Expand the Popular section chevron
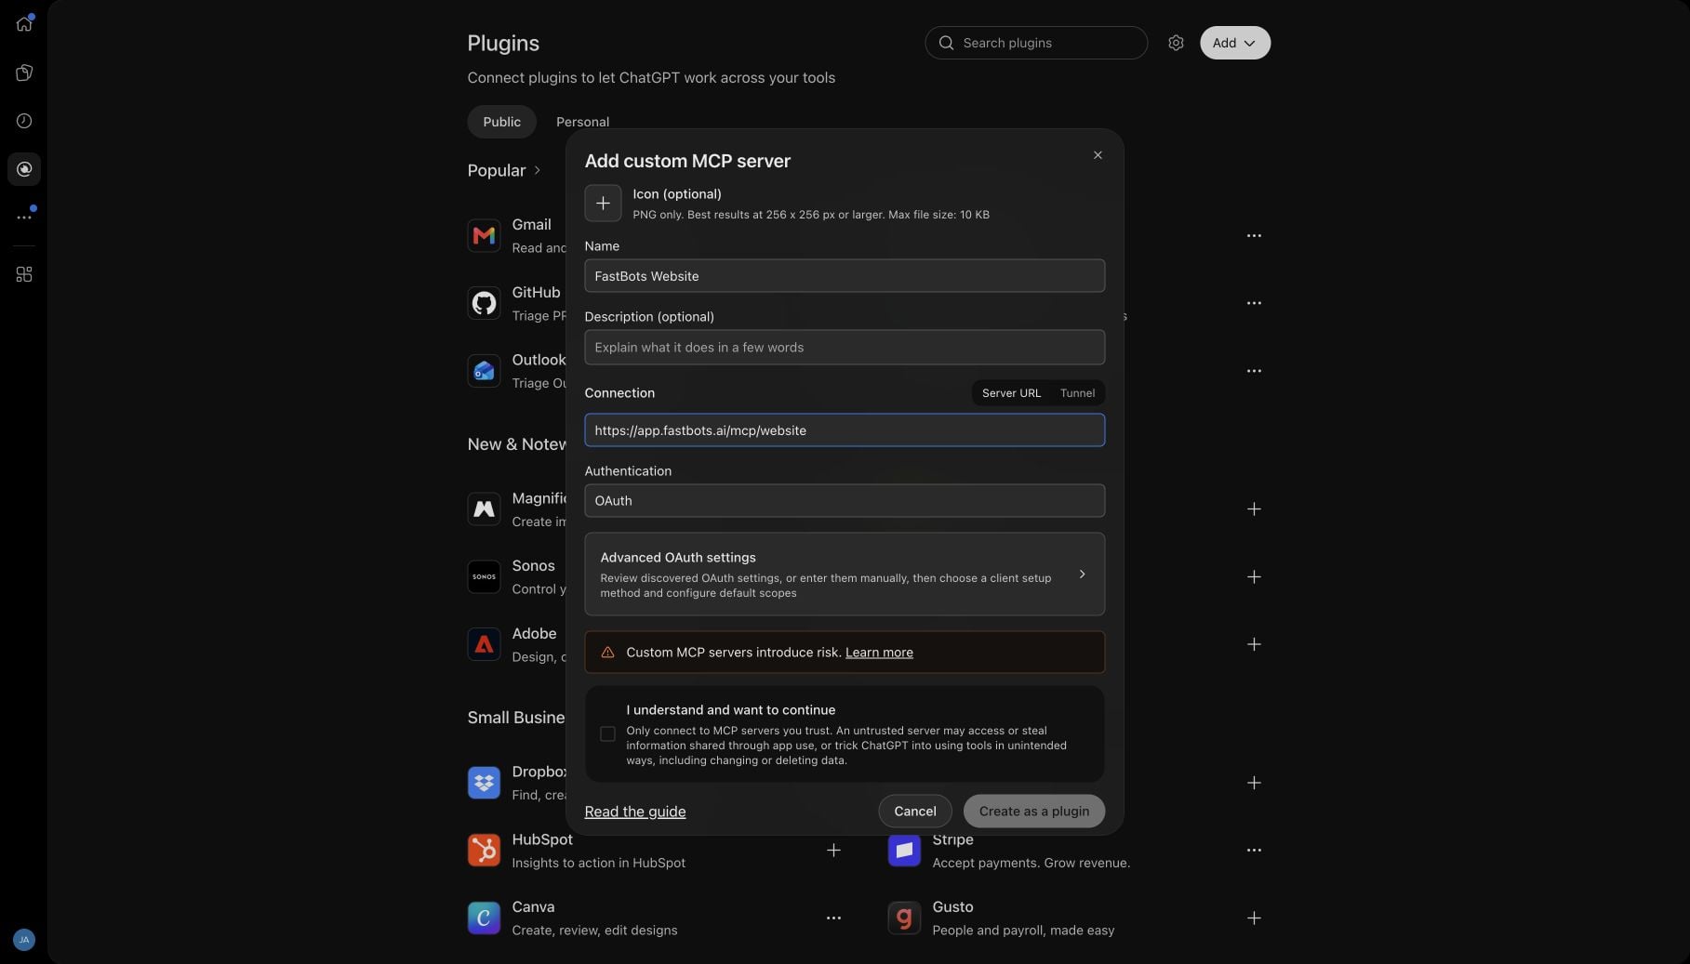The height and width of the screenshot is (964, 1690). coord(537,170)
